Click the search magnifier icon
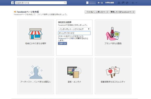This screenshot has width=151, height=99. (x=65, y=3)
